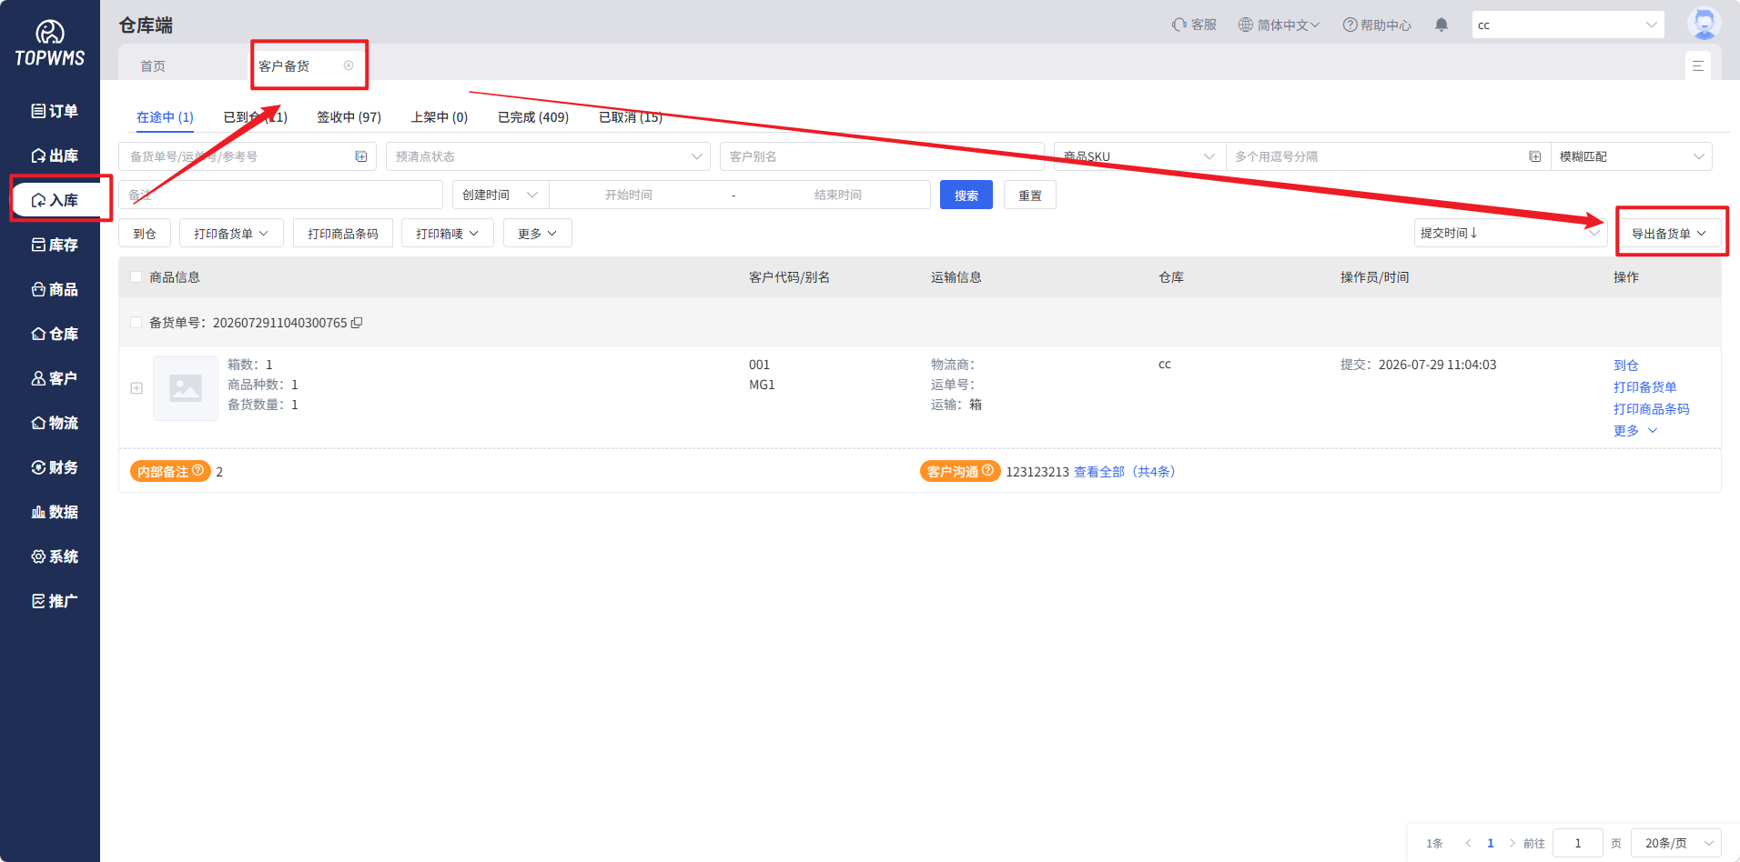Open the 打印箱唛 dropdown
1740x862 pixels.
point(448,233)
